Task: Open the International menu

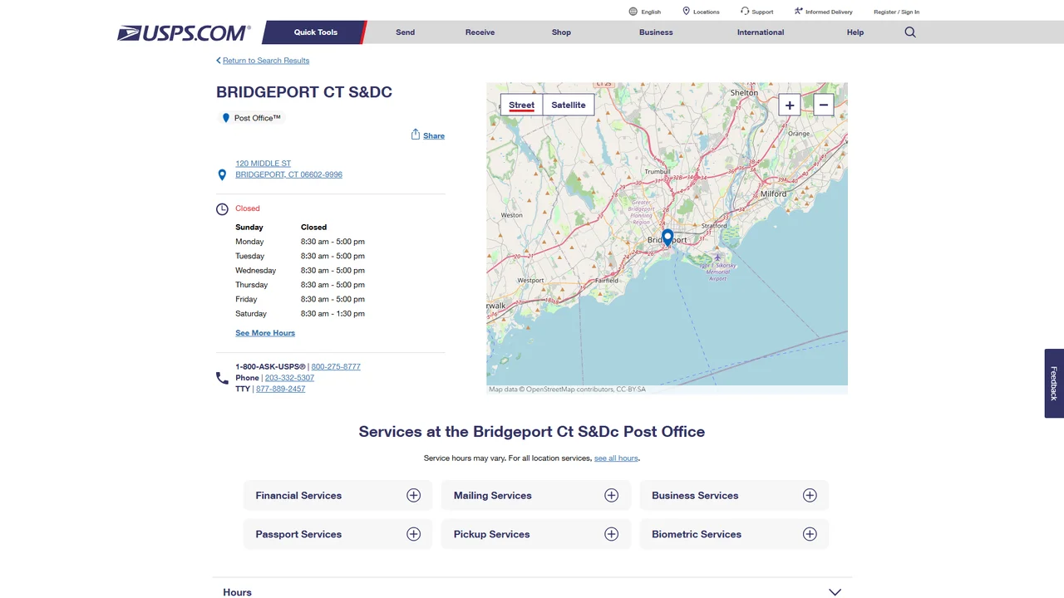Action: pyautogui.click(x=761, y=32)
